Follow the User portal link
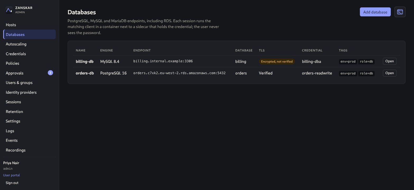The height and width of the screenshot is (190, 414). click(11, 175)
